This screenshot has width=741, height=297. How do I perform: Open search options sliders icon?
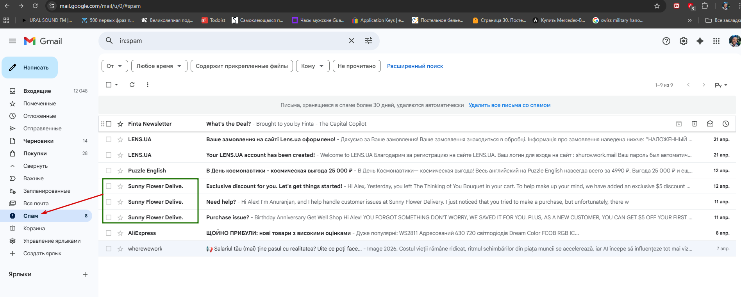point(369,41)
